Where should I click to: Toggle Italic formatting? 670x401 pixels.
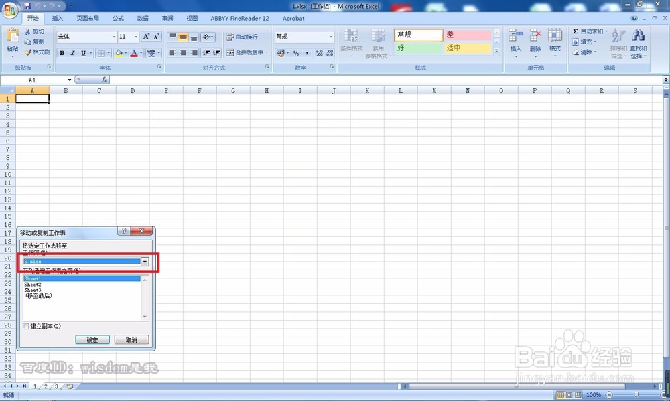[x=72, y=53]
